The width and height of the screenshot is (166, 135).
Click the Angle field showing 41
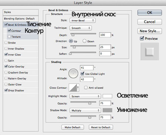[87, 68]
